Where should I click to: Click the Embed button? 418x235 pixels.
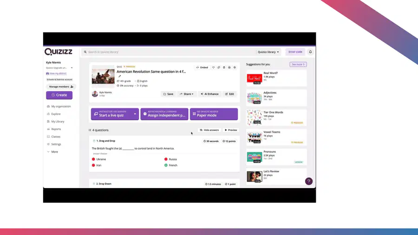[x=202, y=67]
